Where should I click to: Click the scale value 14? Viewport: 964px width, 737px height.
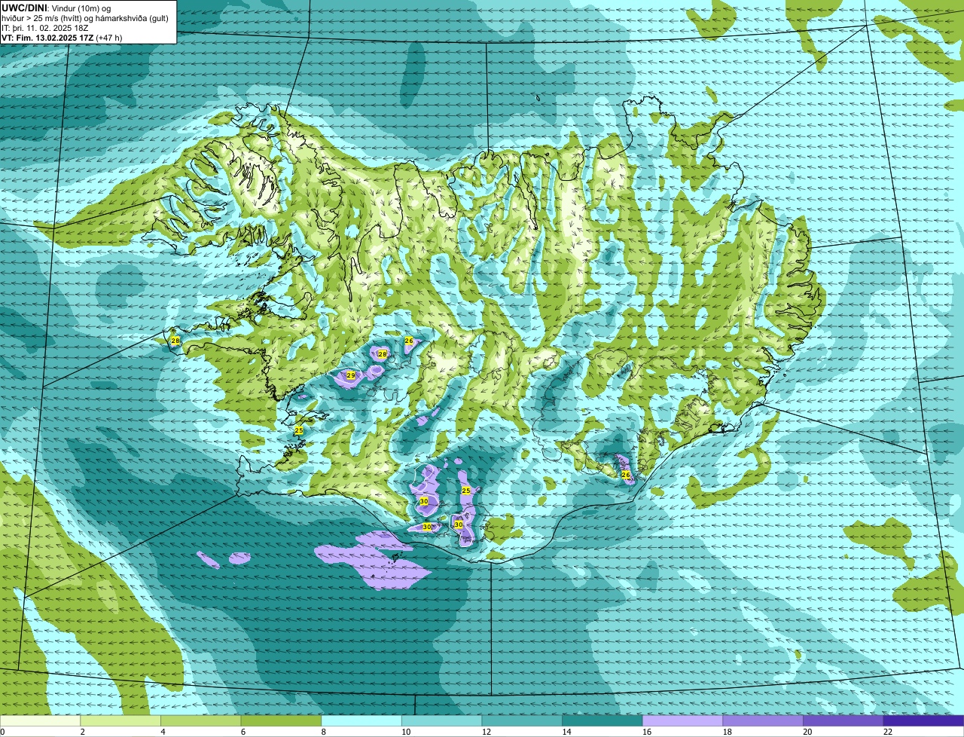566,732
